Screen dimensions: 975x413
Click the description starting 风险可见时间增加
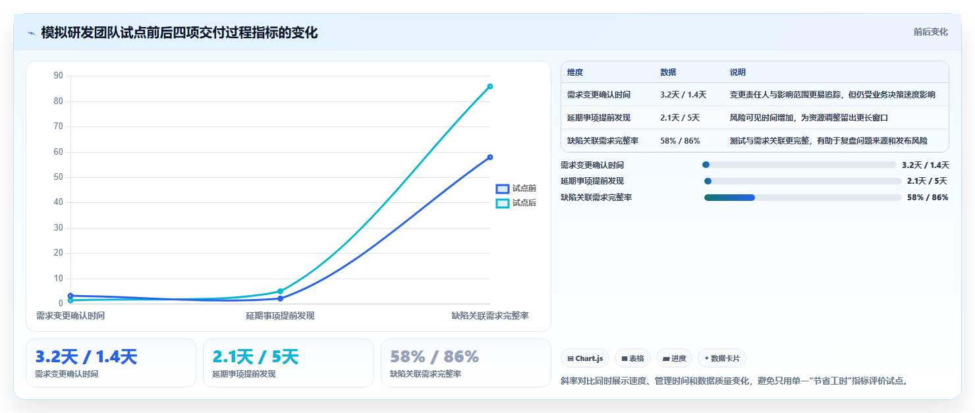click(x=809, y=118)
